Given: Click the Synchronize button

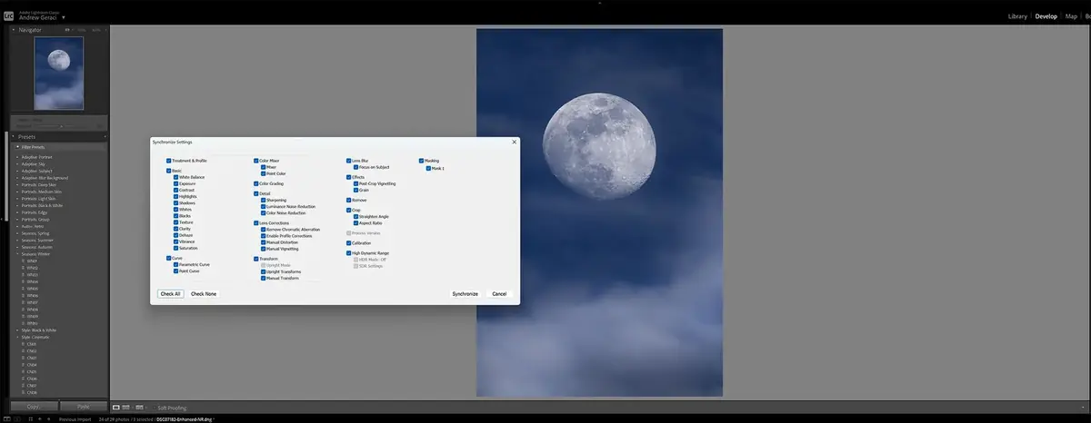Looking at the screenshot, I should point(465,294).
